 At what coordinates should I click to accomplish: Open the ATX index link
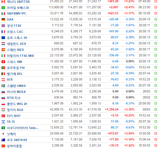click(x=10, y=80)
